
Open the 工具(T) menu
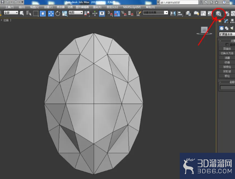click(x=9, y=7)
